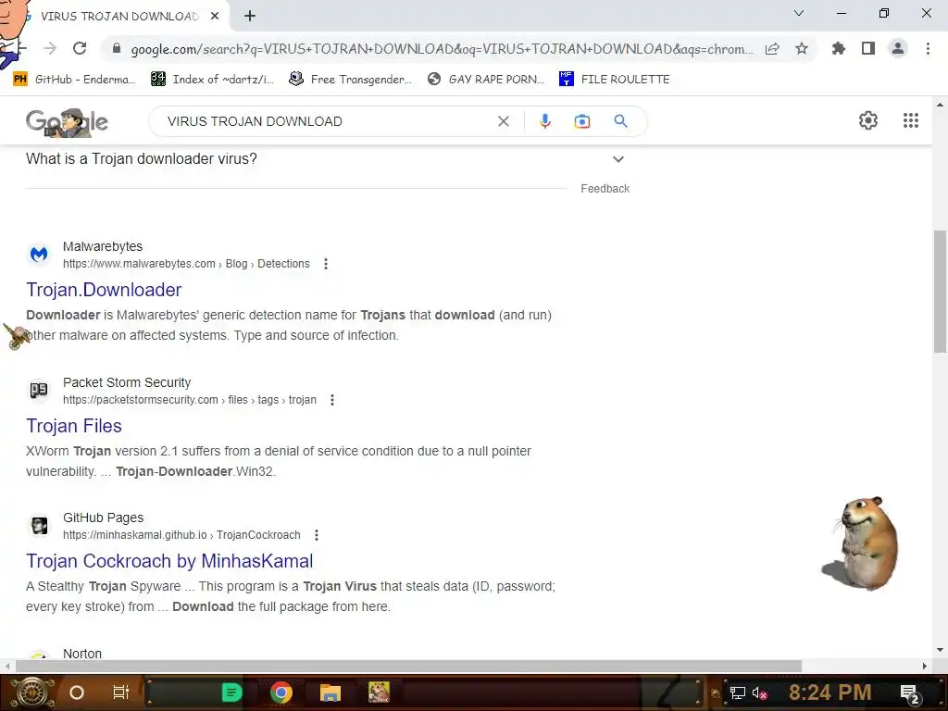
Task: Click the packetstormsecurity.com breadcrumb text
Action: click(x=189, y=400)
